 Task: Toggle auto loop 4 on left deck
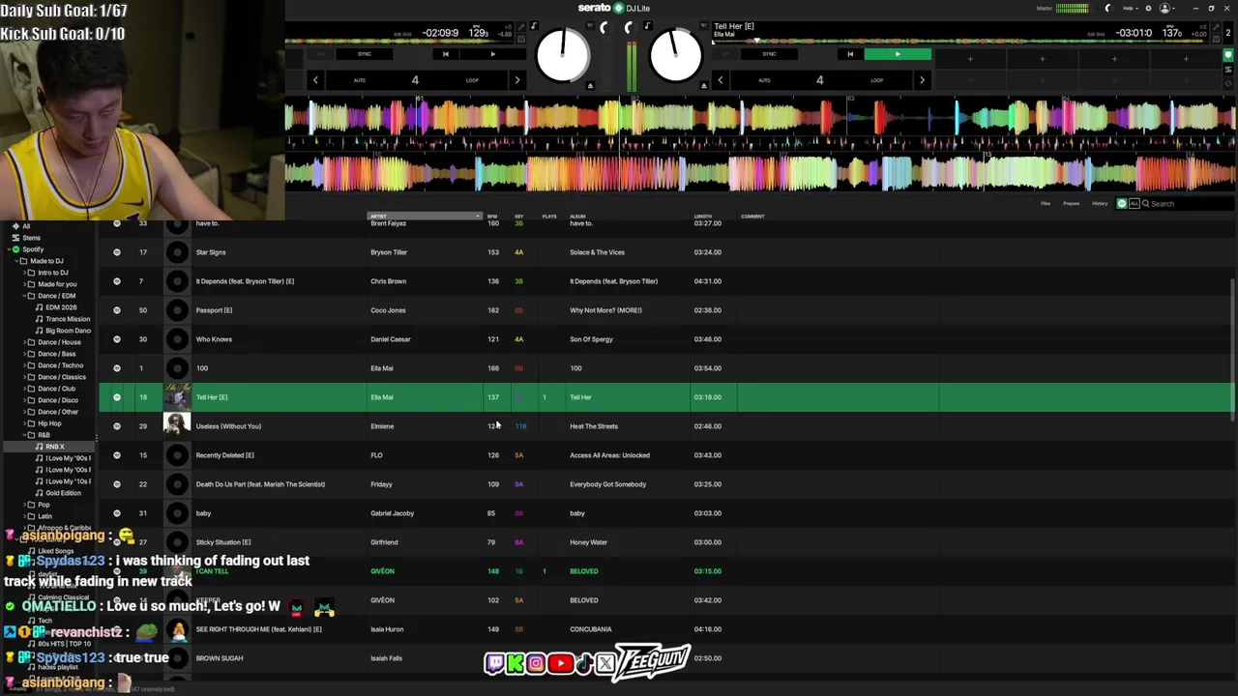pyautogui.click(x=415, y=80)
